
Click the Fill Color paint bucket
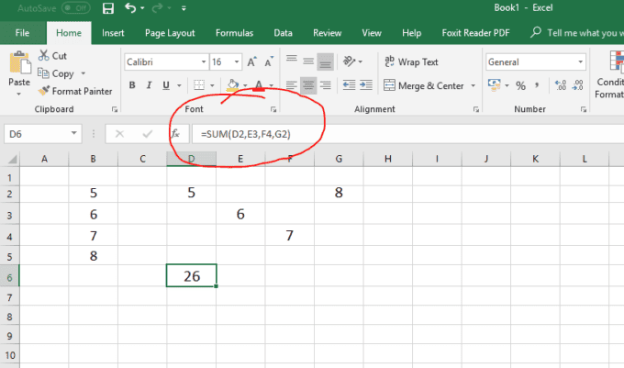232,85
